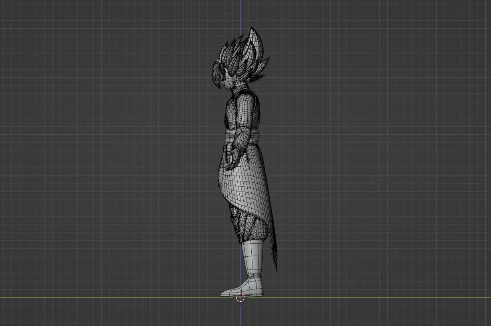
Task: Select the waist sash on the character
Action: (243, 137)
